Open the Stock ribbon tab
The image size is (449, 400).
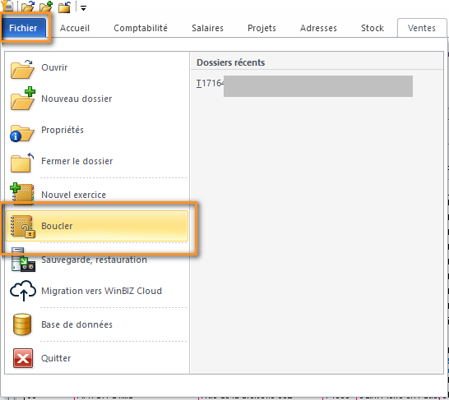(373, 28)
